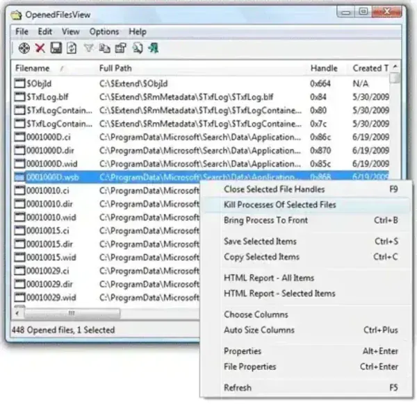Click the properties toolbar icon
This screenshot has width=417, height=404.
pos(120,48)
